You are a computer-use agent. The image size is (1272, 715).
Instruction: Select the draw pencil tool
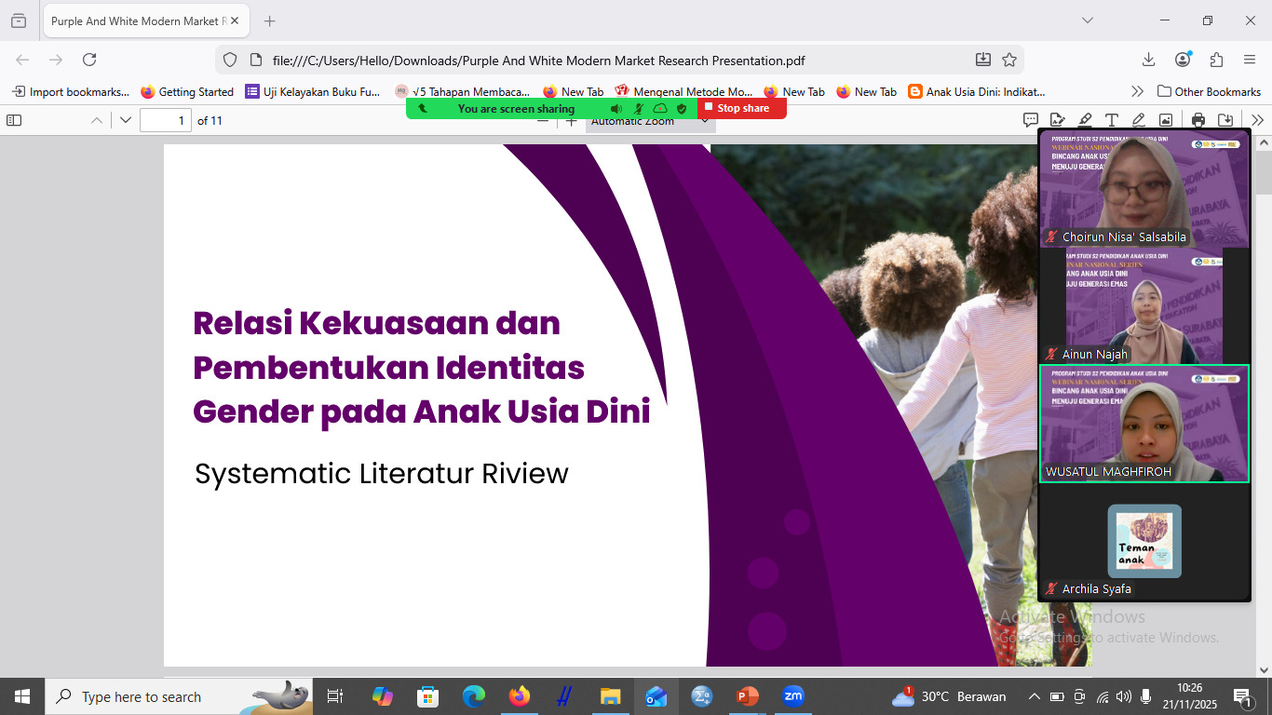coord(1138,120)
